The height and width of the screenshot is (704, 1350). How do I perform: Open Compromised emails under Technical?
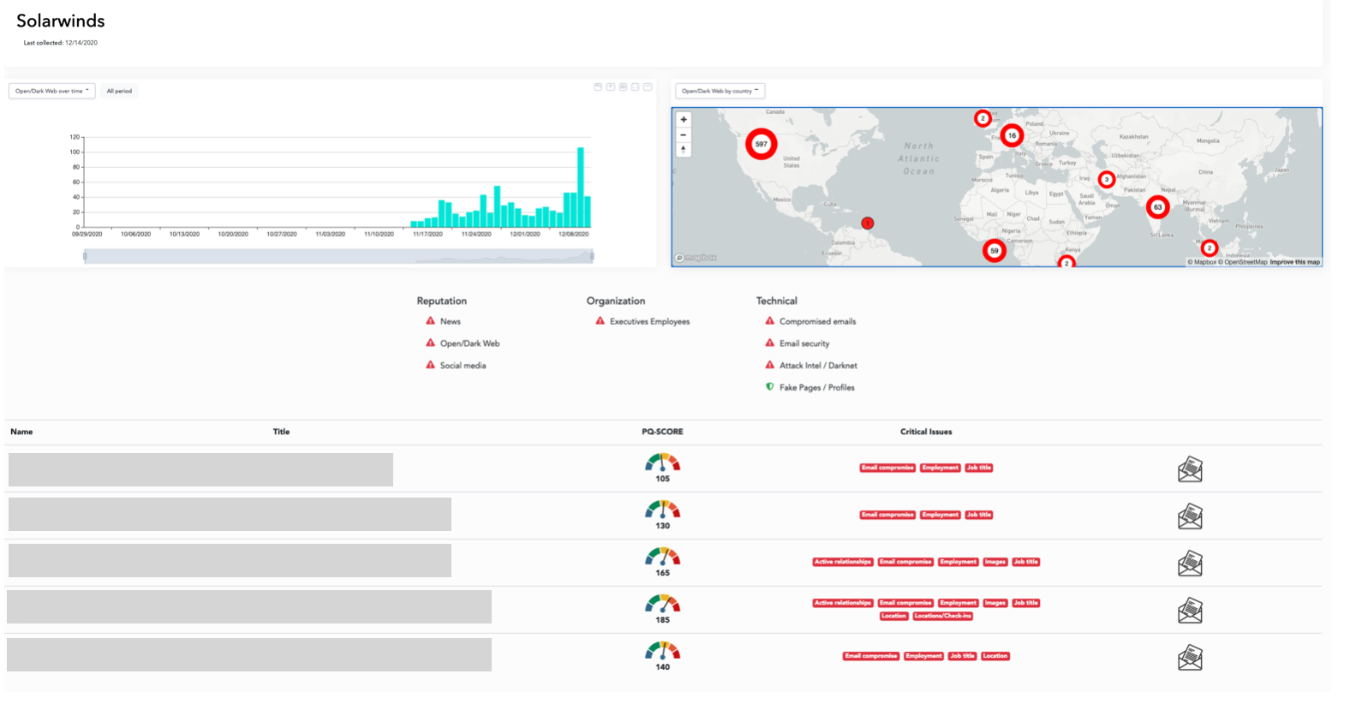817,321
